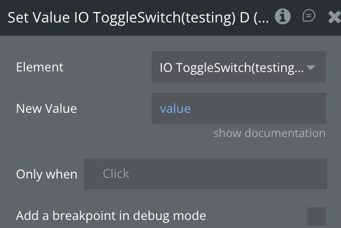The width and height of the screenshot is (341, 228).
Task: Click empty space in New Value field
Action: pyautogui.click(x=257, y=108)
